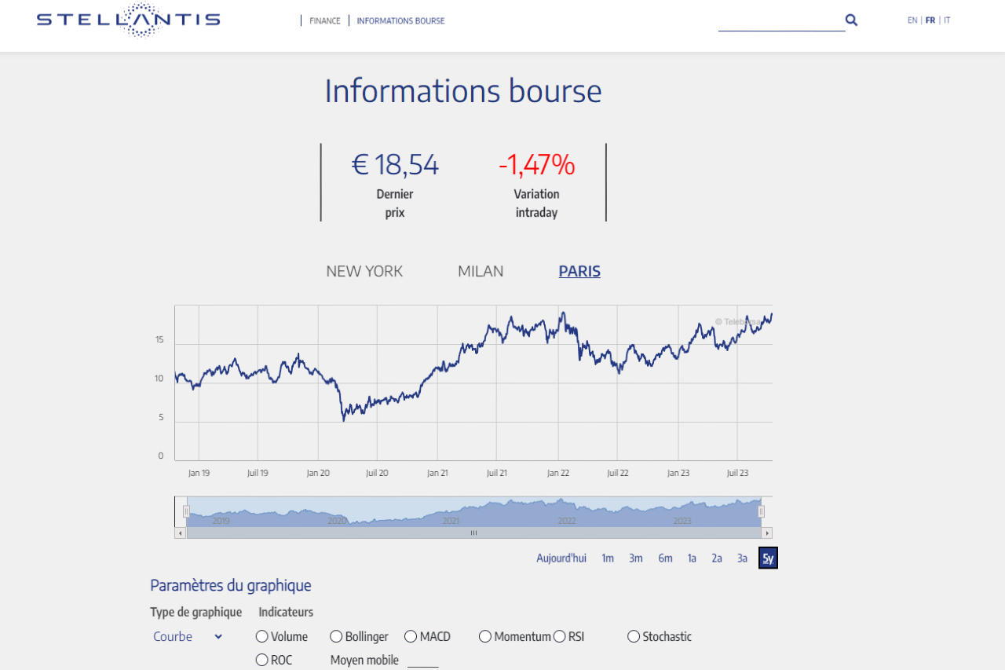Image resolution: width=1005 pixels, height=670 pixels.
Task: Select the 5y chart range button
Action: pos(767,558)
